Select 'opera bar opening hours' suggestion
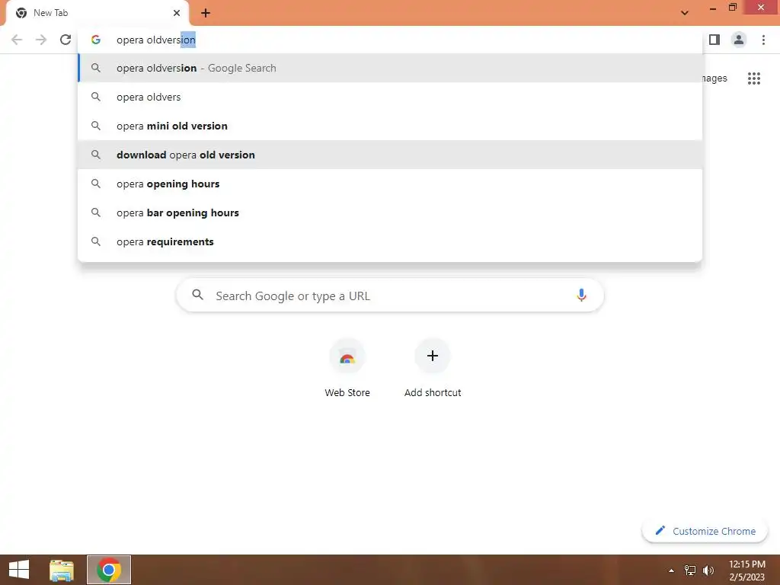The width and height of the screenshot is (780, 585). (390, 213)
